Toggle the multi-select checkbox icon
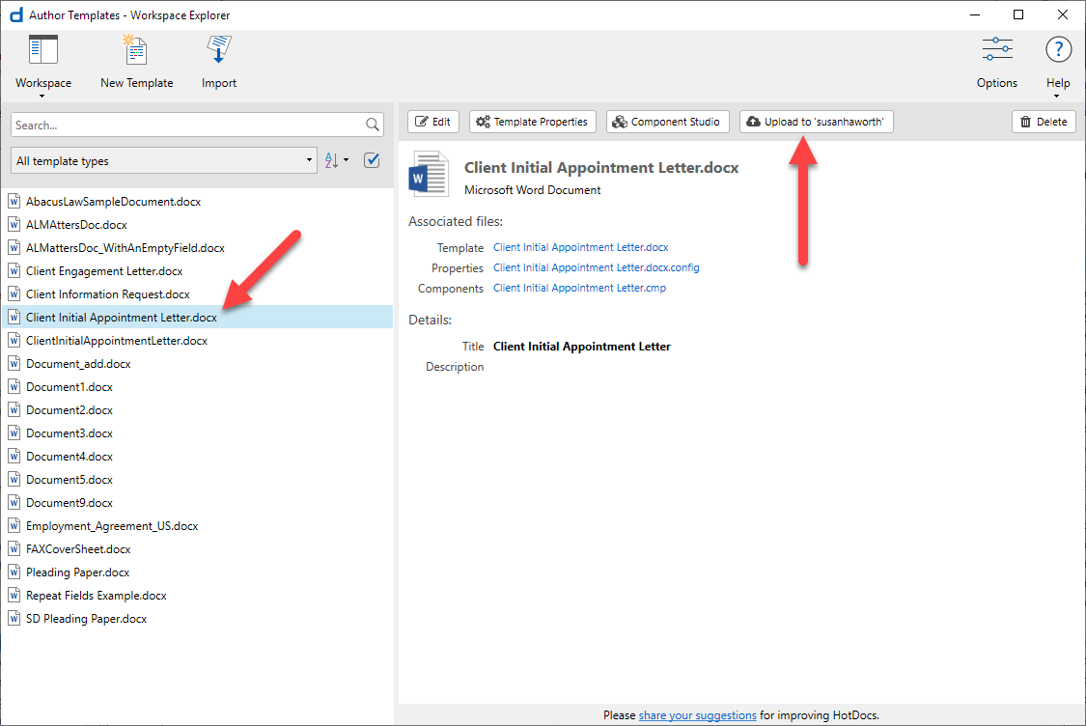The image size is (1086, 726). point(372,160)
